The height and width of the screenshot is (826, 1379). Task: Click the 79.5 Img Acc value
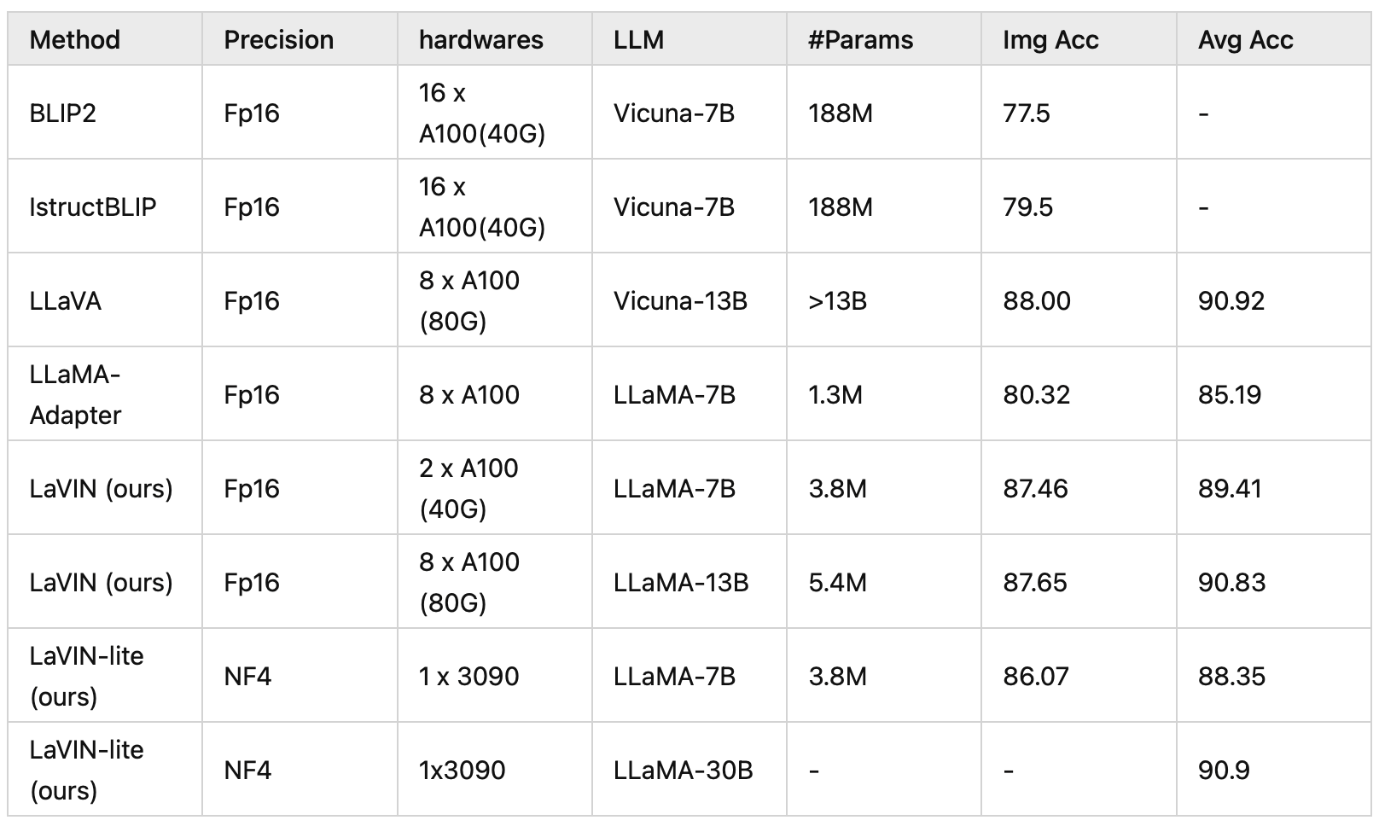click(1027, 207)
